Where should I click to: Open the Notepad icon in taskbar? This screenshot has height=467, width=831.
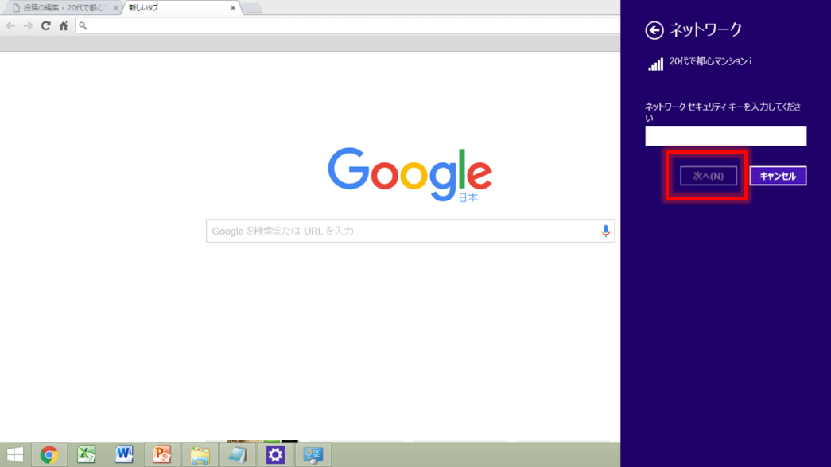pos(237,454)
